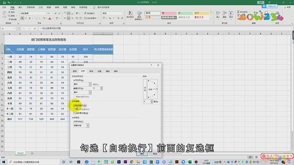
Task: Click the OK button in dialog
Action: (142, 154)
